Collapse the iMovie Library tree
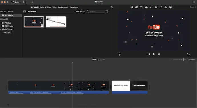 (1, 29)
